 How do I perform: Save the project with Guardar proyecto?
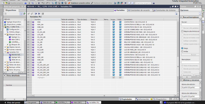click(x=15, y=3)
